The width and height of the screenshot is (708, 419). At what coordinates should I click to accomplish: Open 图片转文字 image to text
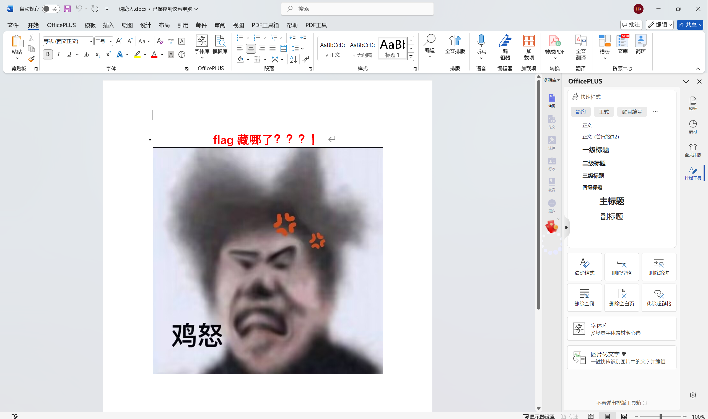[x=621, y=357]
